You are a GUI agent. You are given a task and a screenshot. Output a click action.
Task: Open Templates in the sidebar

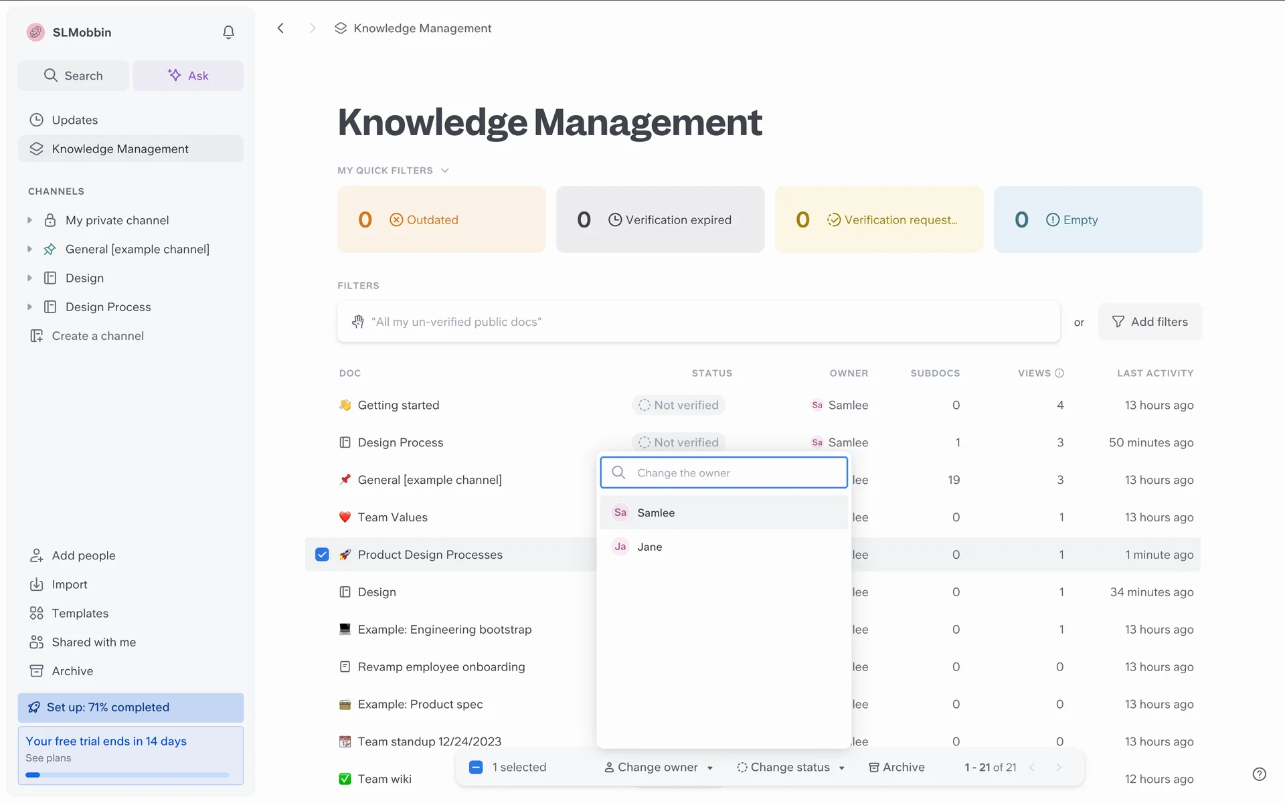pos(80,613)
